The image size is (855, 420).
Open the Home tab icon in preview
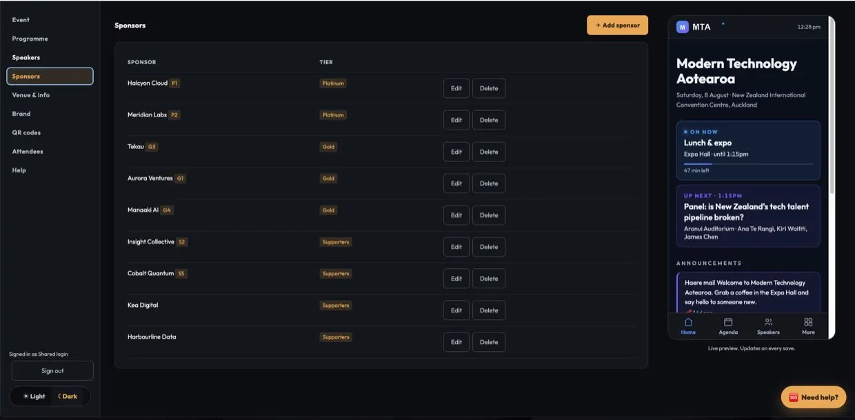(688, 321)
